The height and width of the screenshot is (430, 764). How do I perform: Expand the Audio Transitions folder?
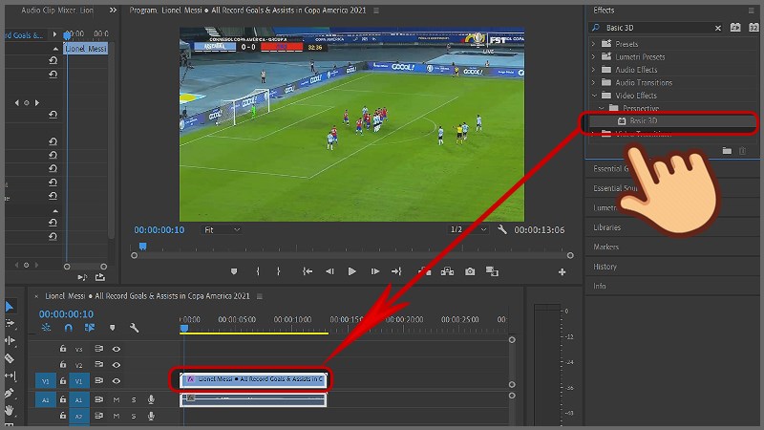tap(593, 83)
